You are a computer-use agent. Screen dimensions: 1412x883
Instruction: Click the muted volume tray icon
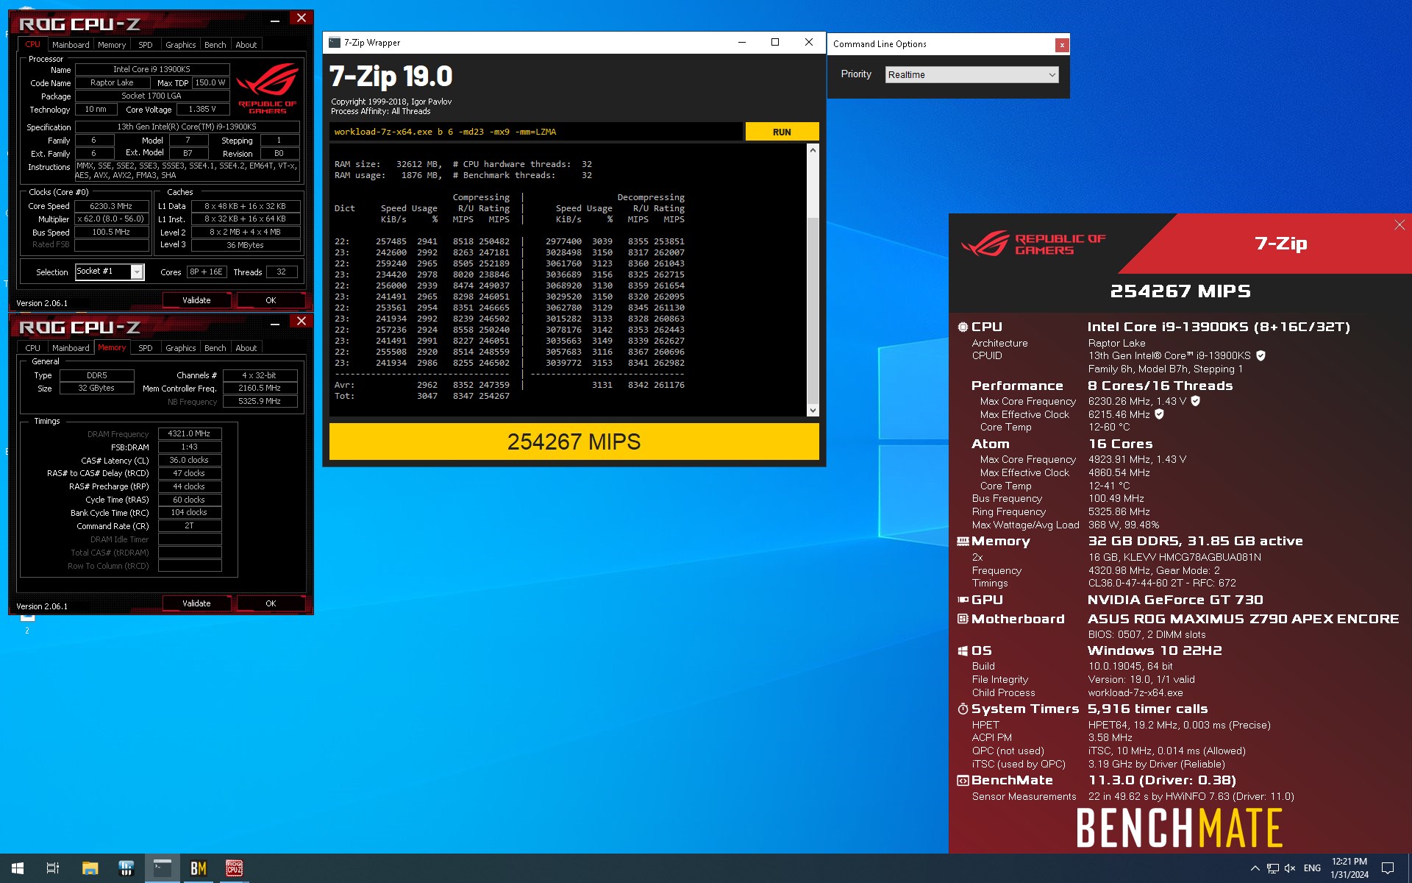1290,868
